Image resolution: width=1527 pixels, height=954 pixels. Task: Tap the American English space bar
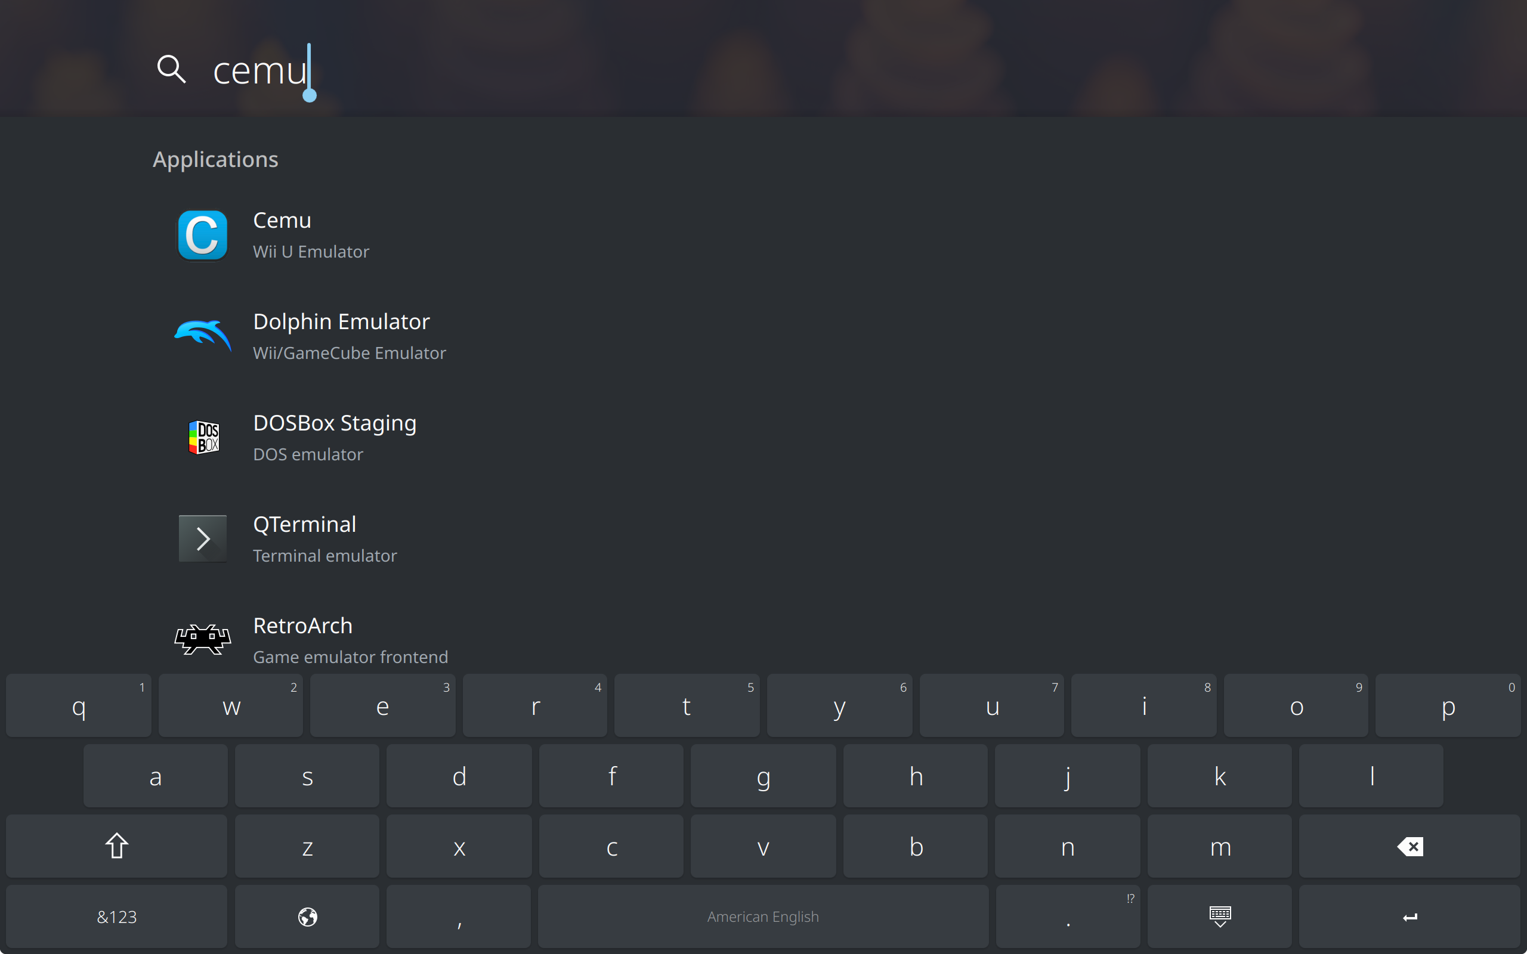[763, 916]
